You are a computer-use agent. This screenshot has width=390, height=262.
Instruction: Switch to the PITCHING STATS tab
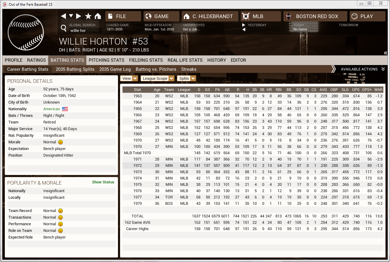click(x=107, y=60)
